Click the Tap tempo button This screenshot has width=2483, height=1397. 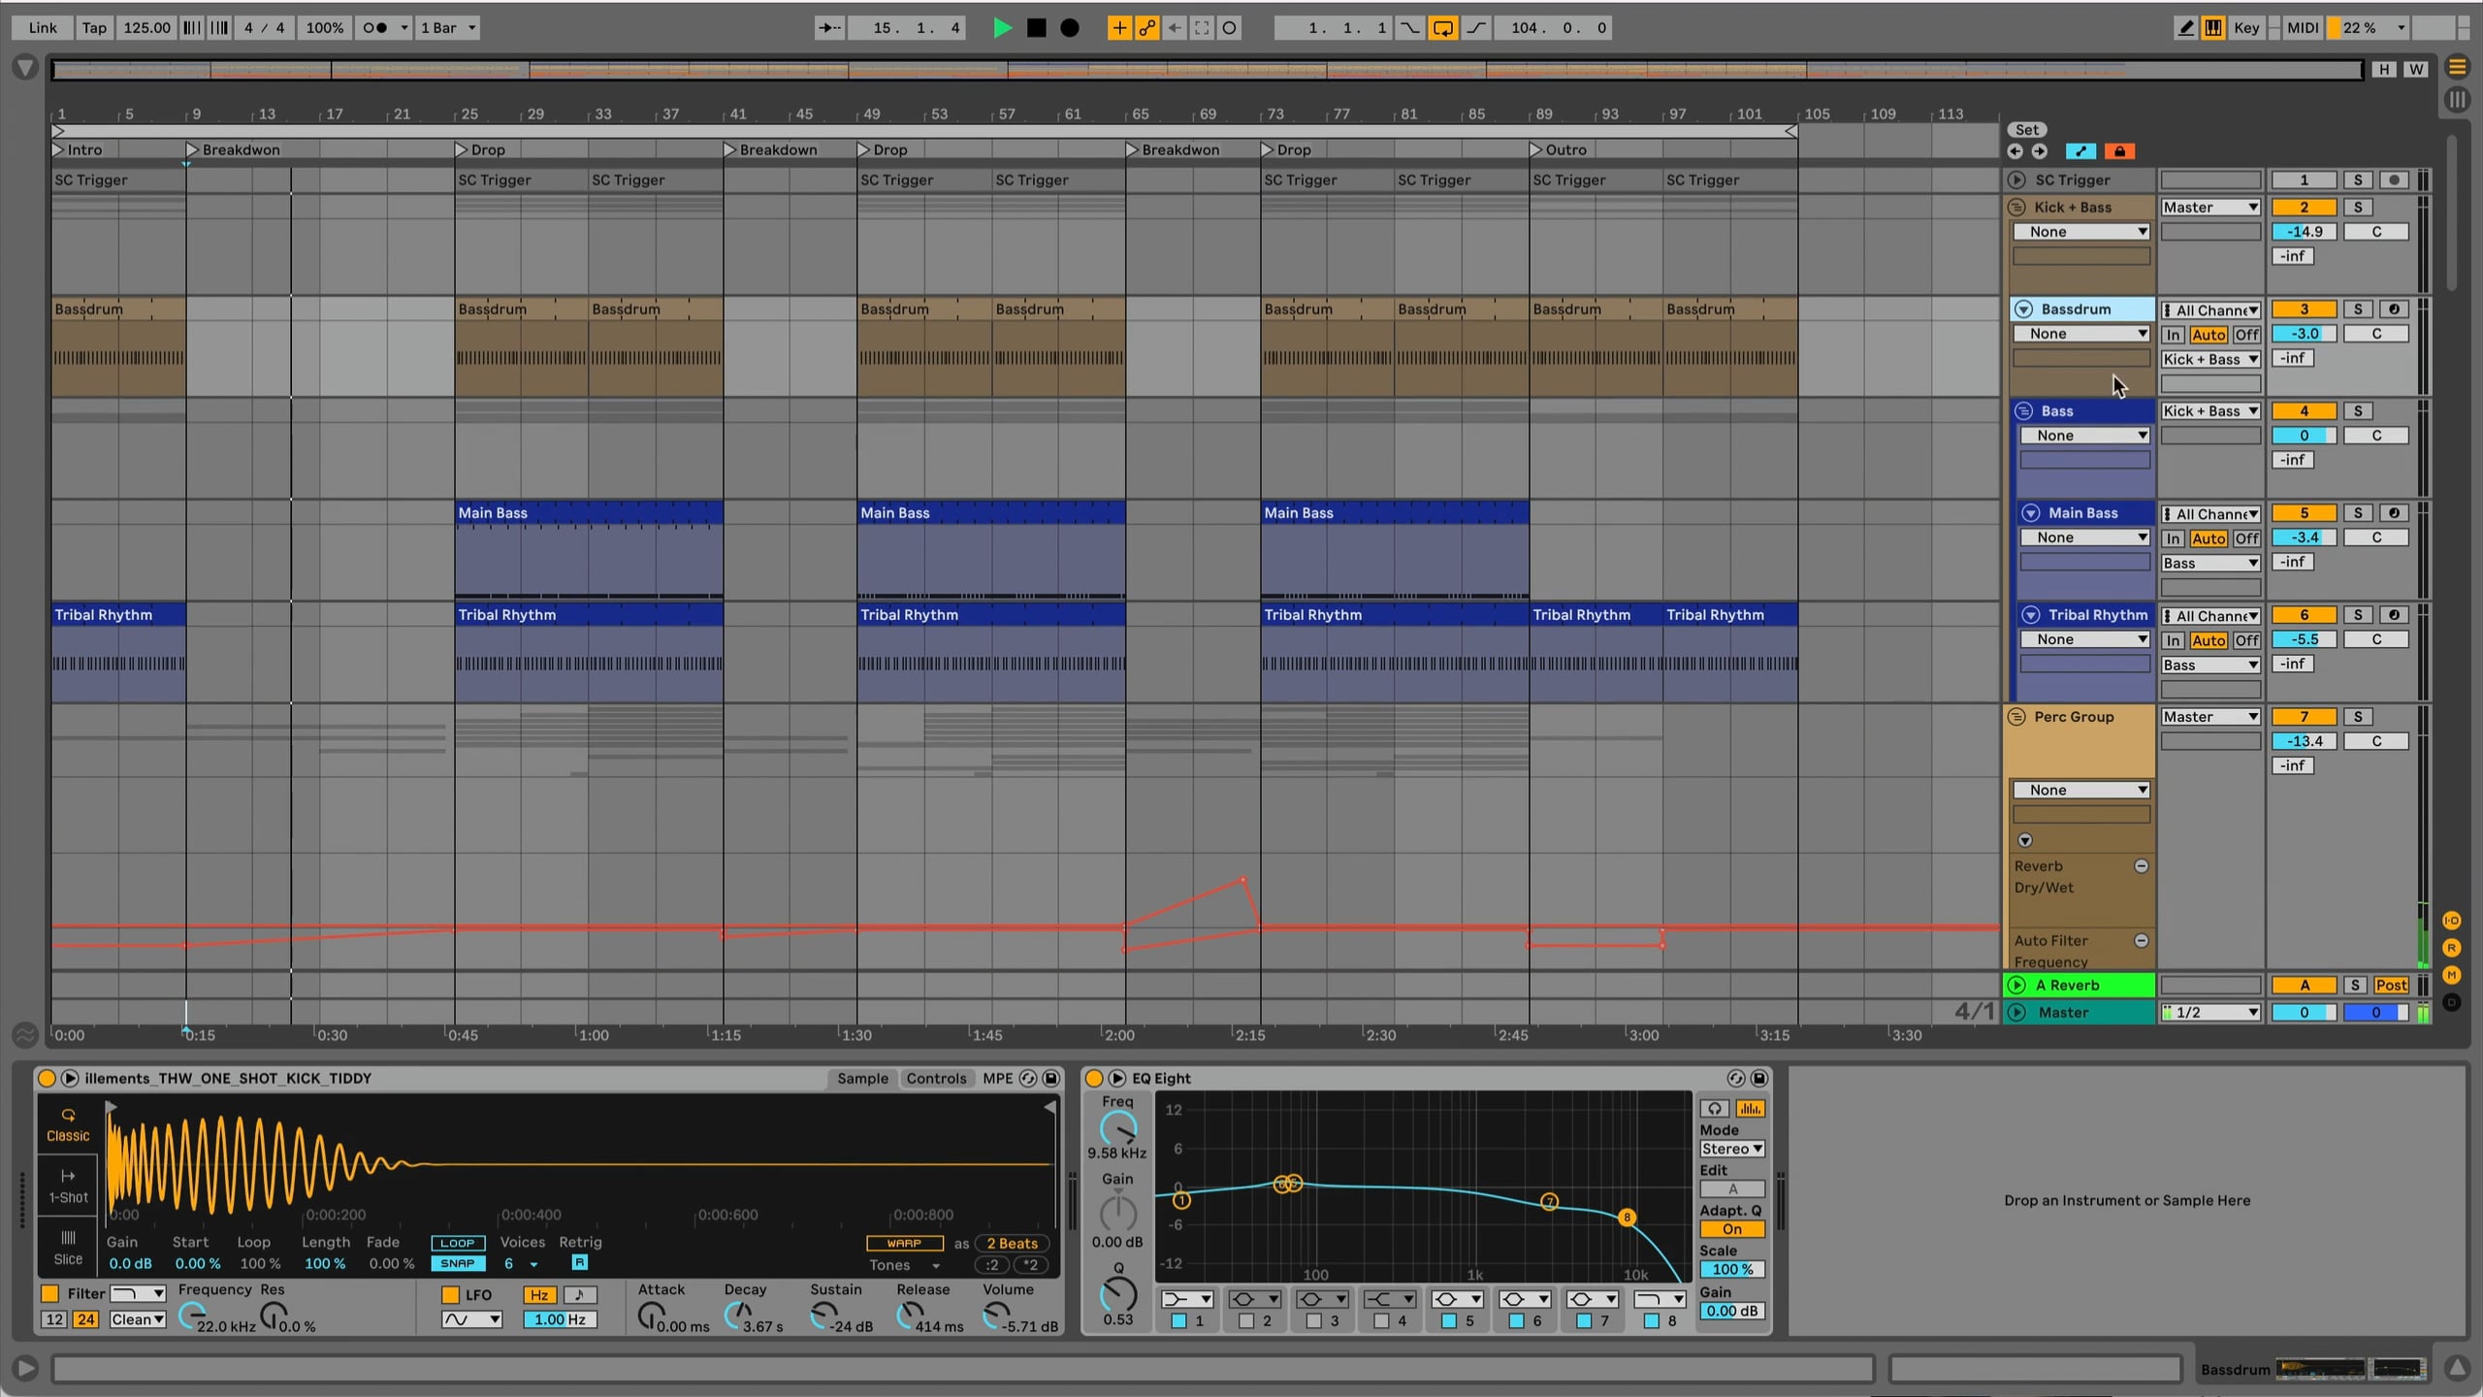pyautogui.click(x=93, y=27)
